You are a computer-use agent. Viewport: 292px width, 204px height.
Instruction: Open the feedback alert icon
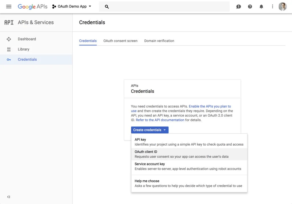[x=239, y=7]
